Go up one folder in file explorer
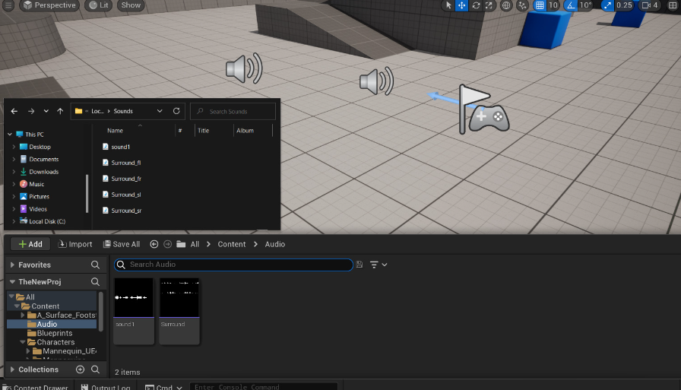681x390 pixels. [x=60, y=111]
